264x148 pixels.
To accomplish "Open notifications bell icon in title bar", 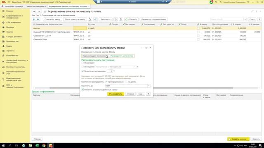I will point(211,2).
